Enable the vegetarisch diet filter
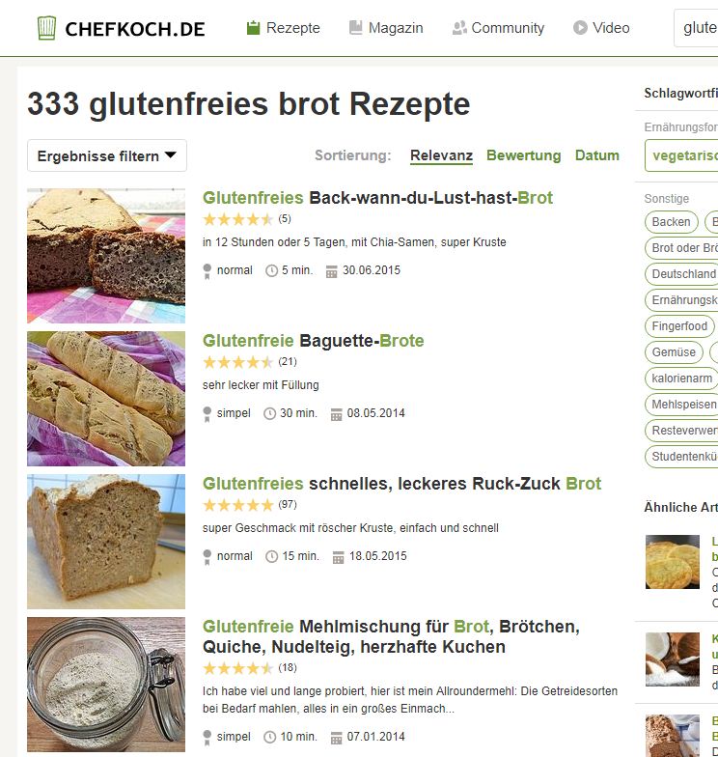This screenshot has width=718, height=757. (x=681, y=155)
